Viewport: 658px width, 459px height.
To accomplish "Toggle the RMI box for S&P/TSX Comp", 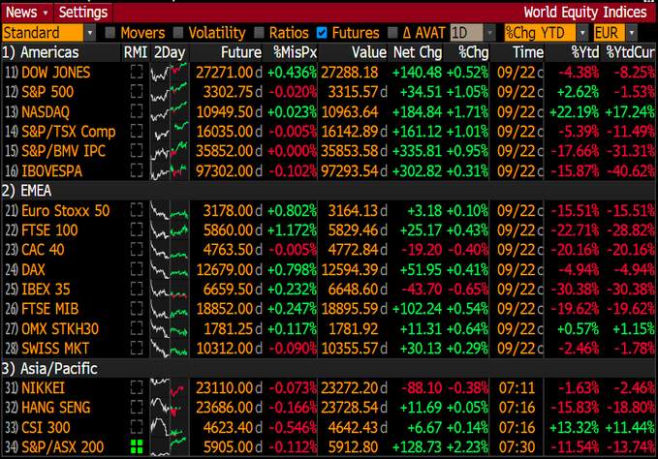I will pyautogui.click(x=137, y=131).
